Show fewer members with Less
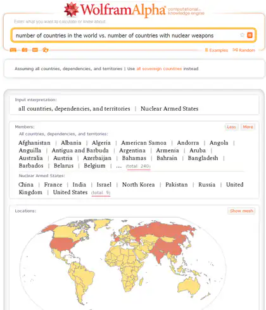The width and height of the screenshot is (266, 310). (x=231, y=127)
